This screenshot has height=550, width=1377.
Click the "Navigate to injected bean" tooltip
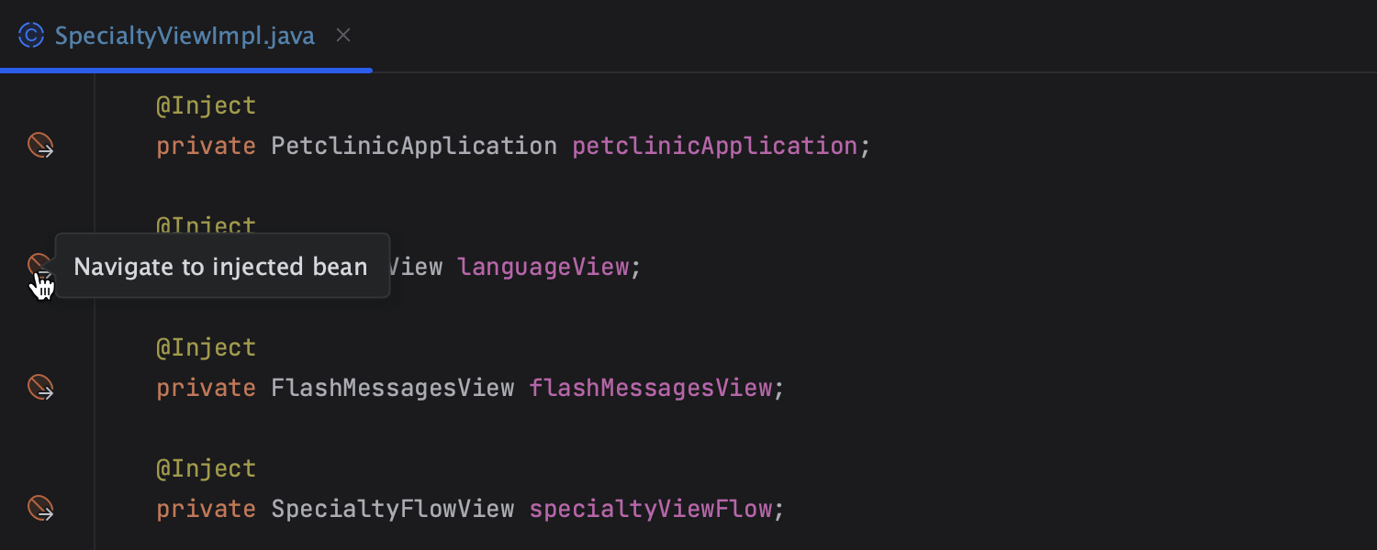point(221,267)
